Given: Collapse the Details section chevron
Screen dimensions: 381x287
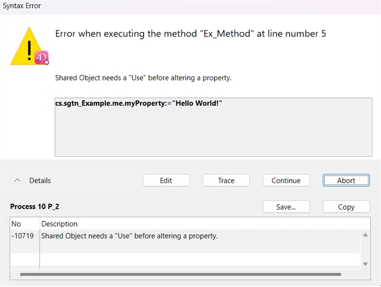Looking at the screenshot, I should pyautogui.click(x=18, y=181).
